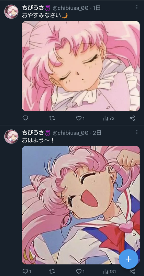Like the おはよう～！ tweet
Viewport: 144px width, 276px height.
[80, 272]
